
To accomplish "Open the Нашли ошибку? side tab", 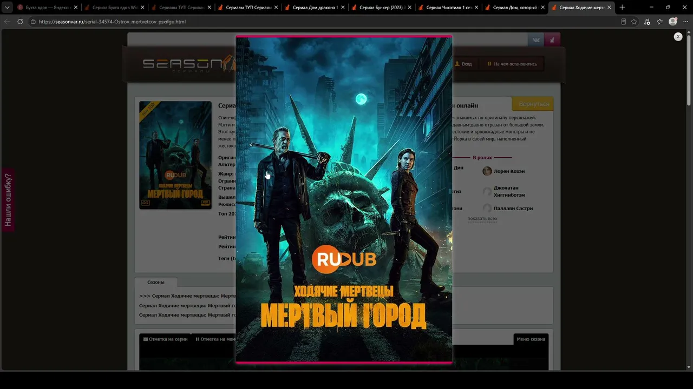I will 8,199.
